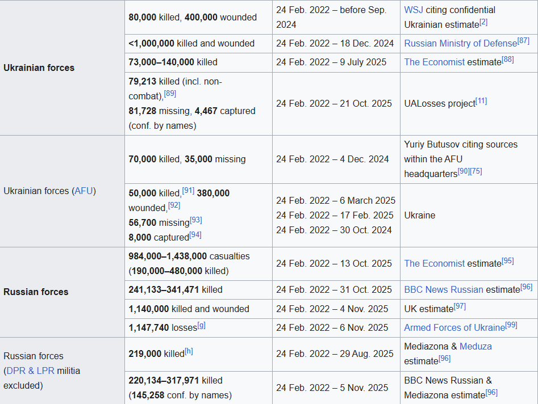Click the 'Ukraine' source cell

pyautogui.click(x=469, y=215)
